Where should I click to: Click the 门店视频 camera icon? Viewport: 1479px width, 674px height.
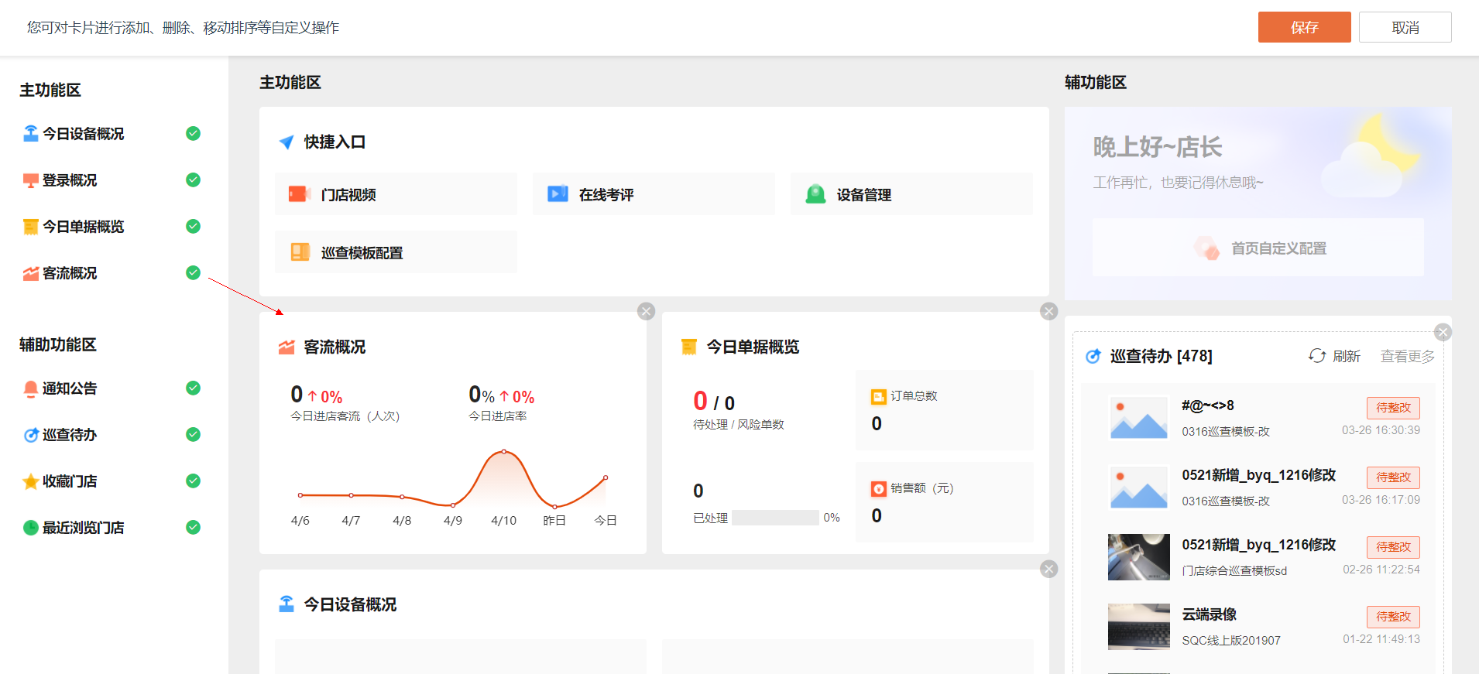click(x=300, y=194)
